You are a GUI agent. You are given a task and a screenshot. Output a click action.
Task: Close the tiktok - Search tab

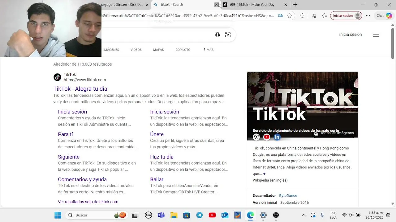(216, 5)
